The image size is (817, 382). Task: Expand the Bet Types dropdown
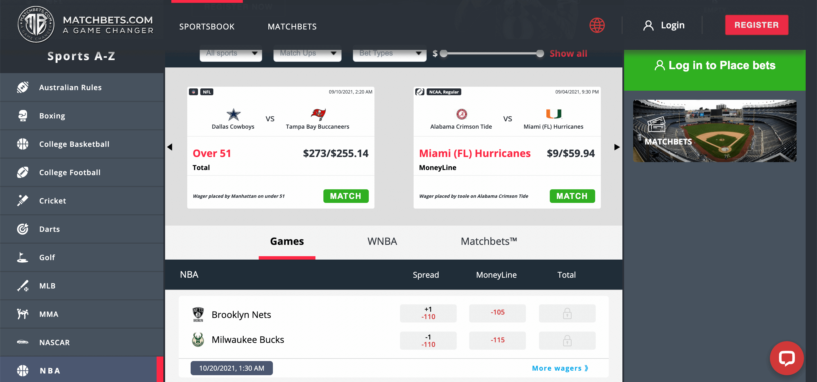pos(389,53)
